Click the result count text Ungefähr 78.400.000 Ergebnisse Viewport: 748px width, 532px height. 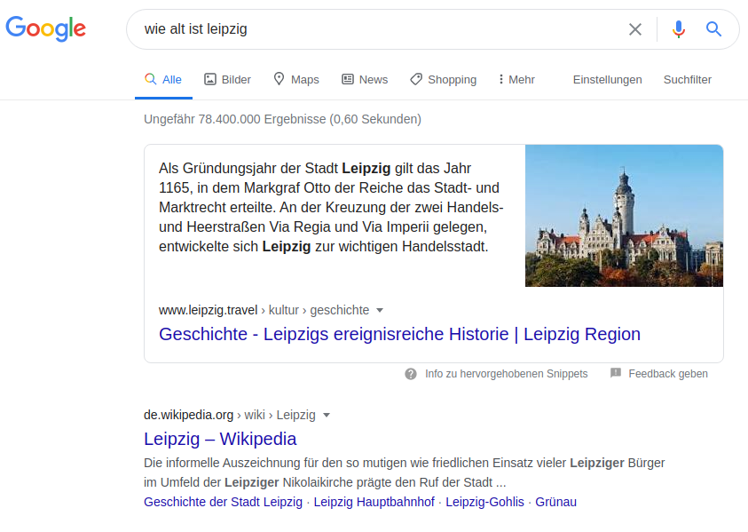click(282, 119)
